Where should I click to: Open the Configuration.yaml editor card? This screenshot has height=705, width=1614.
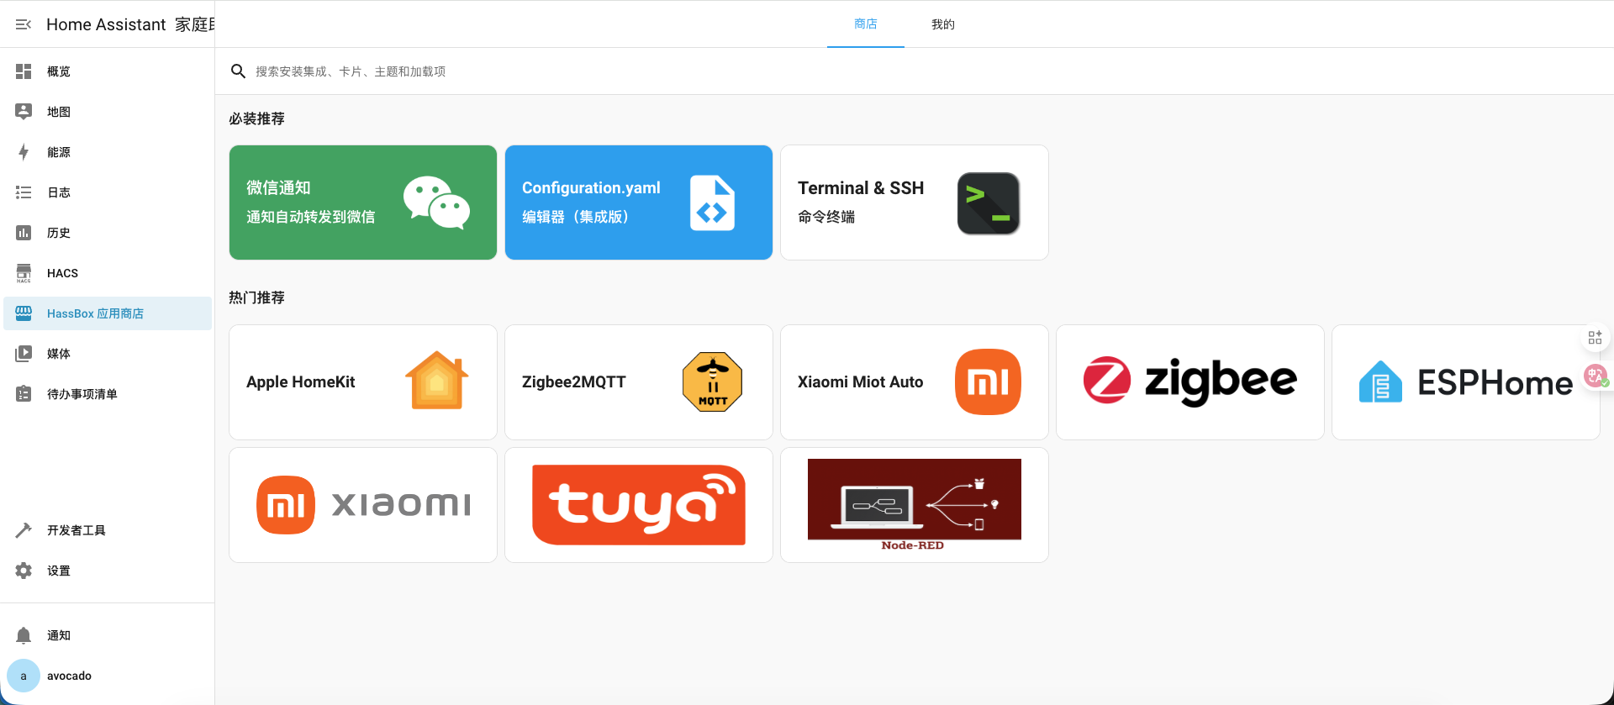(x=639, y=203)
